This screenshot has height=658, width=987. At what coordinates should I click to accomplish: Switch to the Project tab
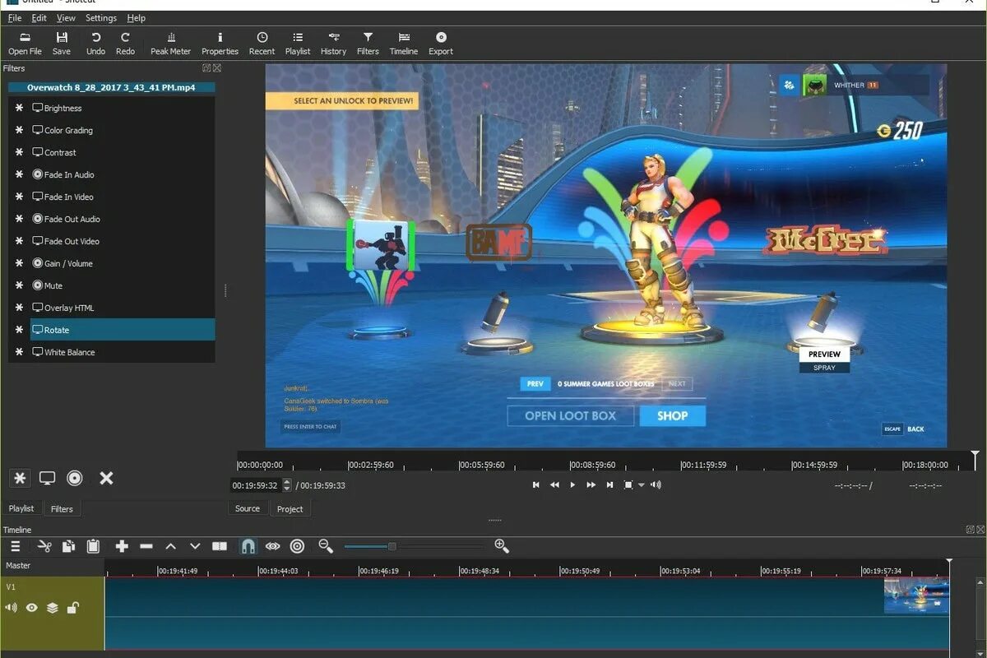290,508
